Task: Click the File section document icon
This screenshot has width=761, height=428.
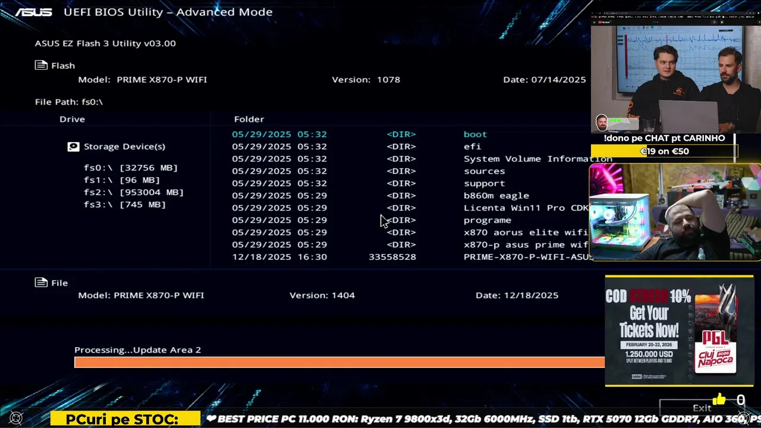Action: 41,283
